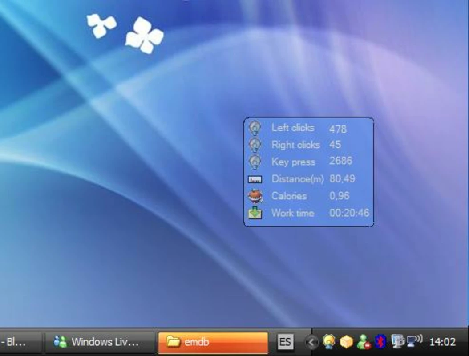Click the light bulb icon beside Right clicks

(x=255, y=145)
